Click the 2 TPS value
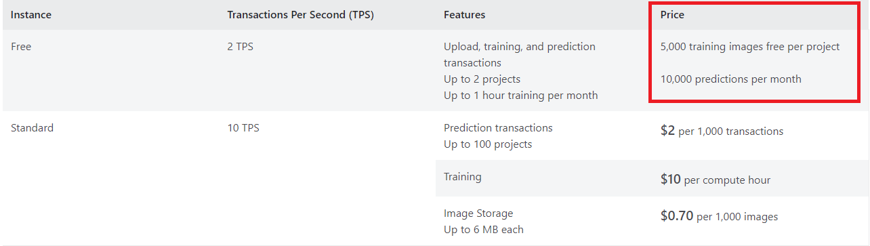 point(241,47)
